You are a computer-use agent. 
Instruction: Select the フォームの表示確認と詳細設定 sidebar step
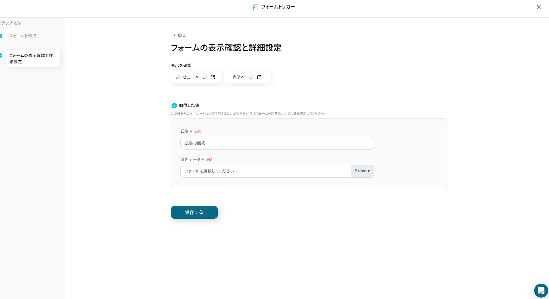33,58
